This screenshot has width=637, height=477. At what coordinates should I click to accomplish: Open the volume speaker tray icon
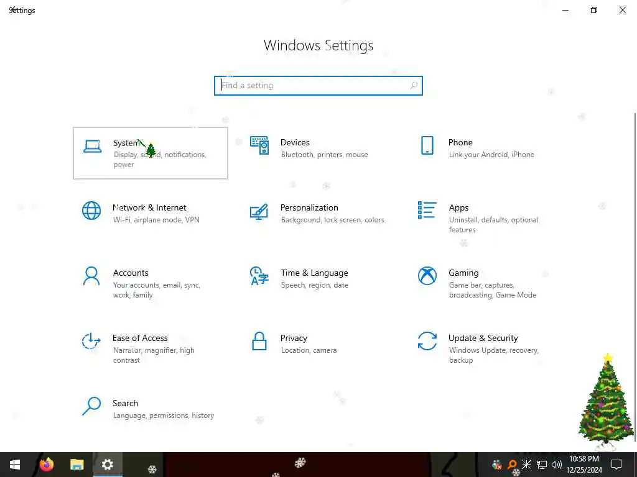click(557, 465)
